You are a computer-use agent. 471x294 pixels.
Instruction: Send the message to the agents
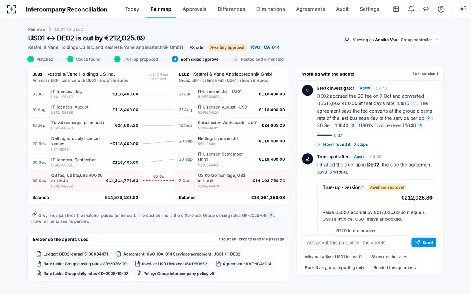coord(424,243)
